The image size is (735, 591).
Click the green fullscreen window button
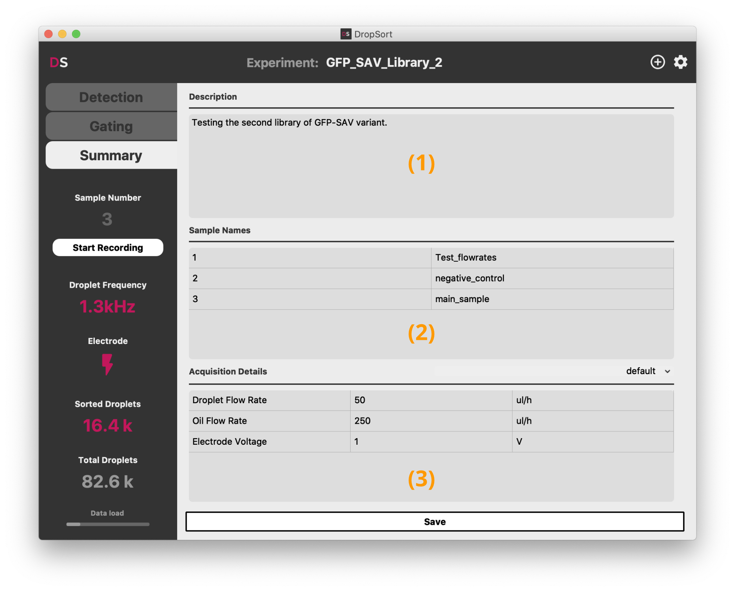(x=76, y=34)
